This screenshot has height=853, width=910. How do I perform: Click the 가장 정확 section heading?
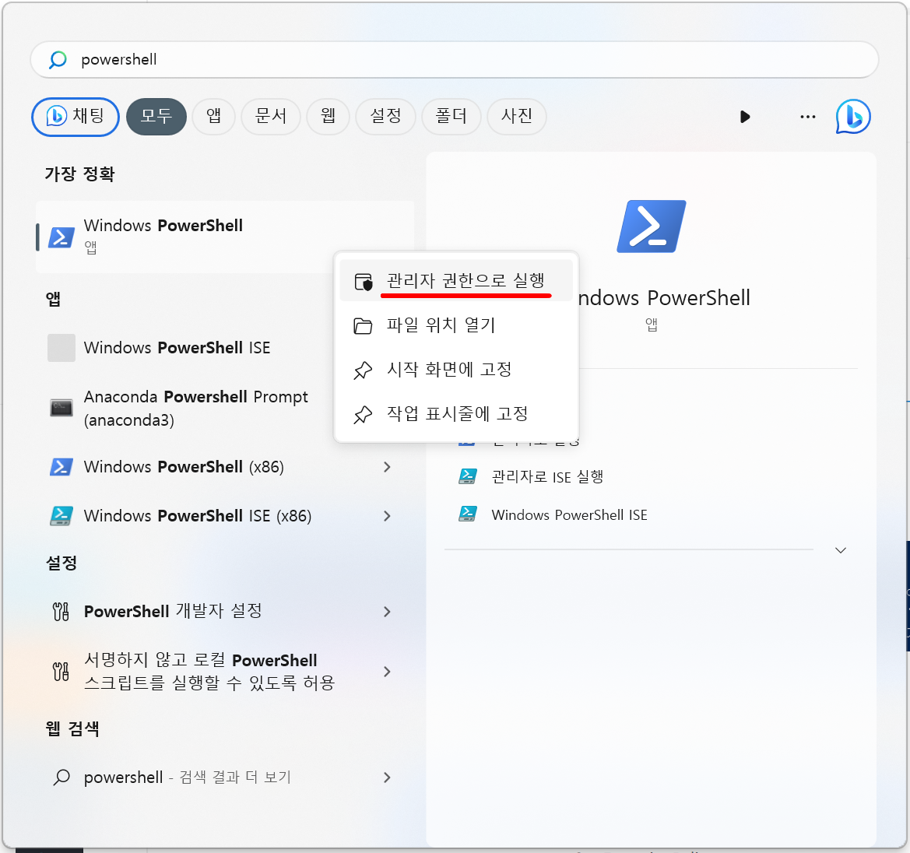tap(80, 174)
